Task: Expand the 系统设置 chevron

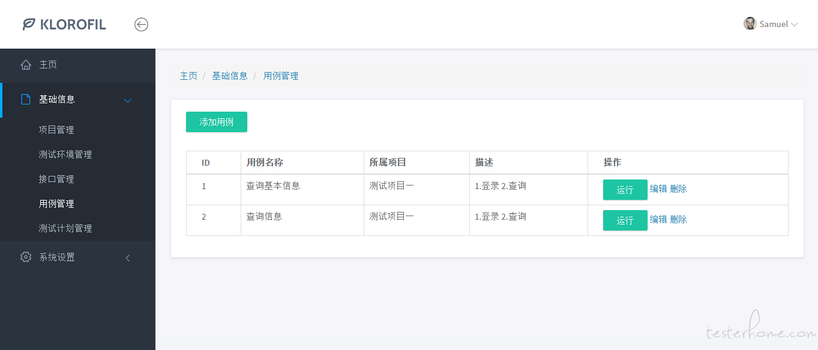Action: click(127, 258)
